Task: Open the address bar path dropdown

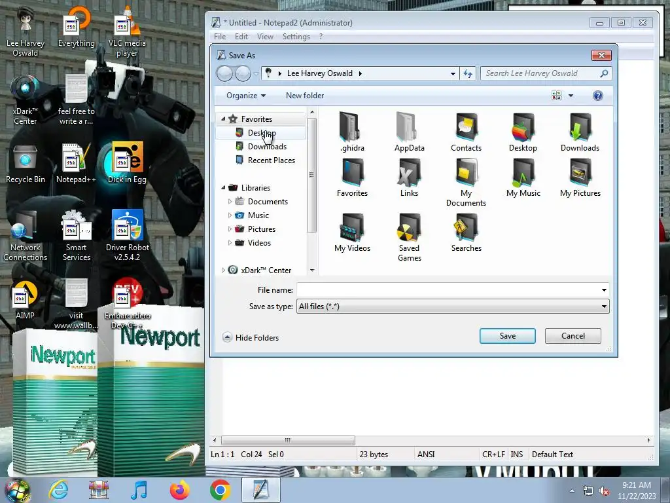Action: tap(453, 73)
